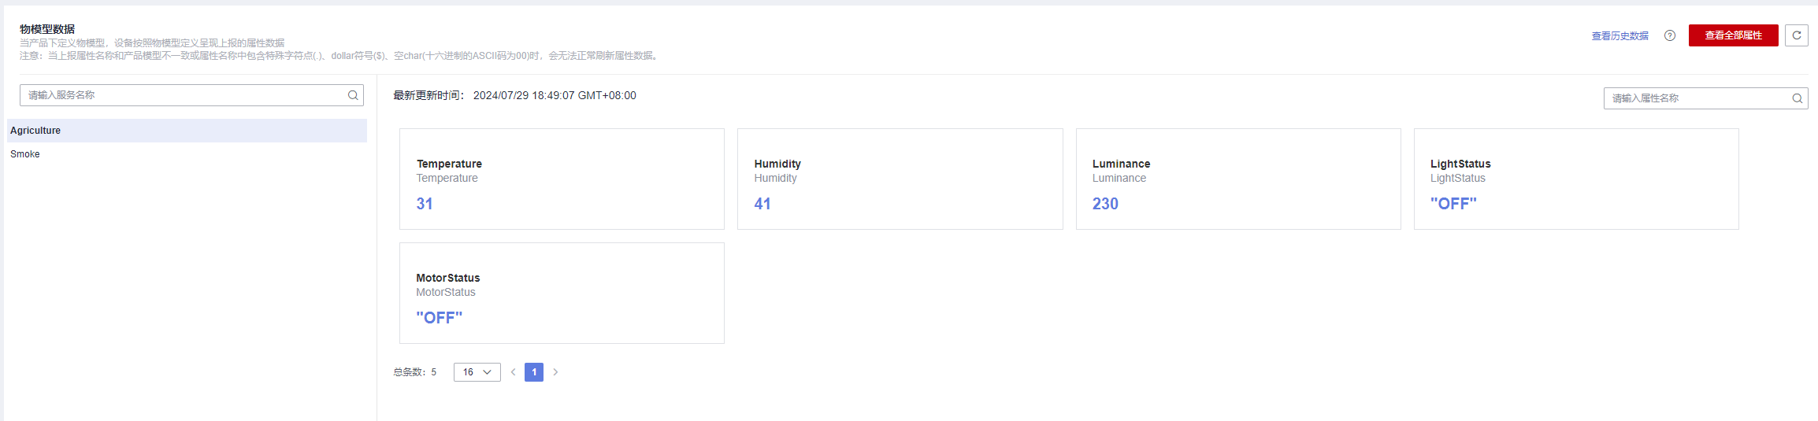The width and height of the screenshot is (1818, 421).
Task: Click 查看全部属性 red button
Action: (1733, 35)
